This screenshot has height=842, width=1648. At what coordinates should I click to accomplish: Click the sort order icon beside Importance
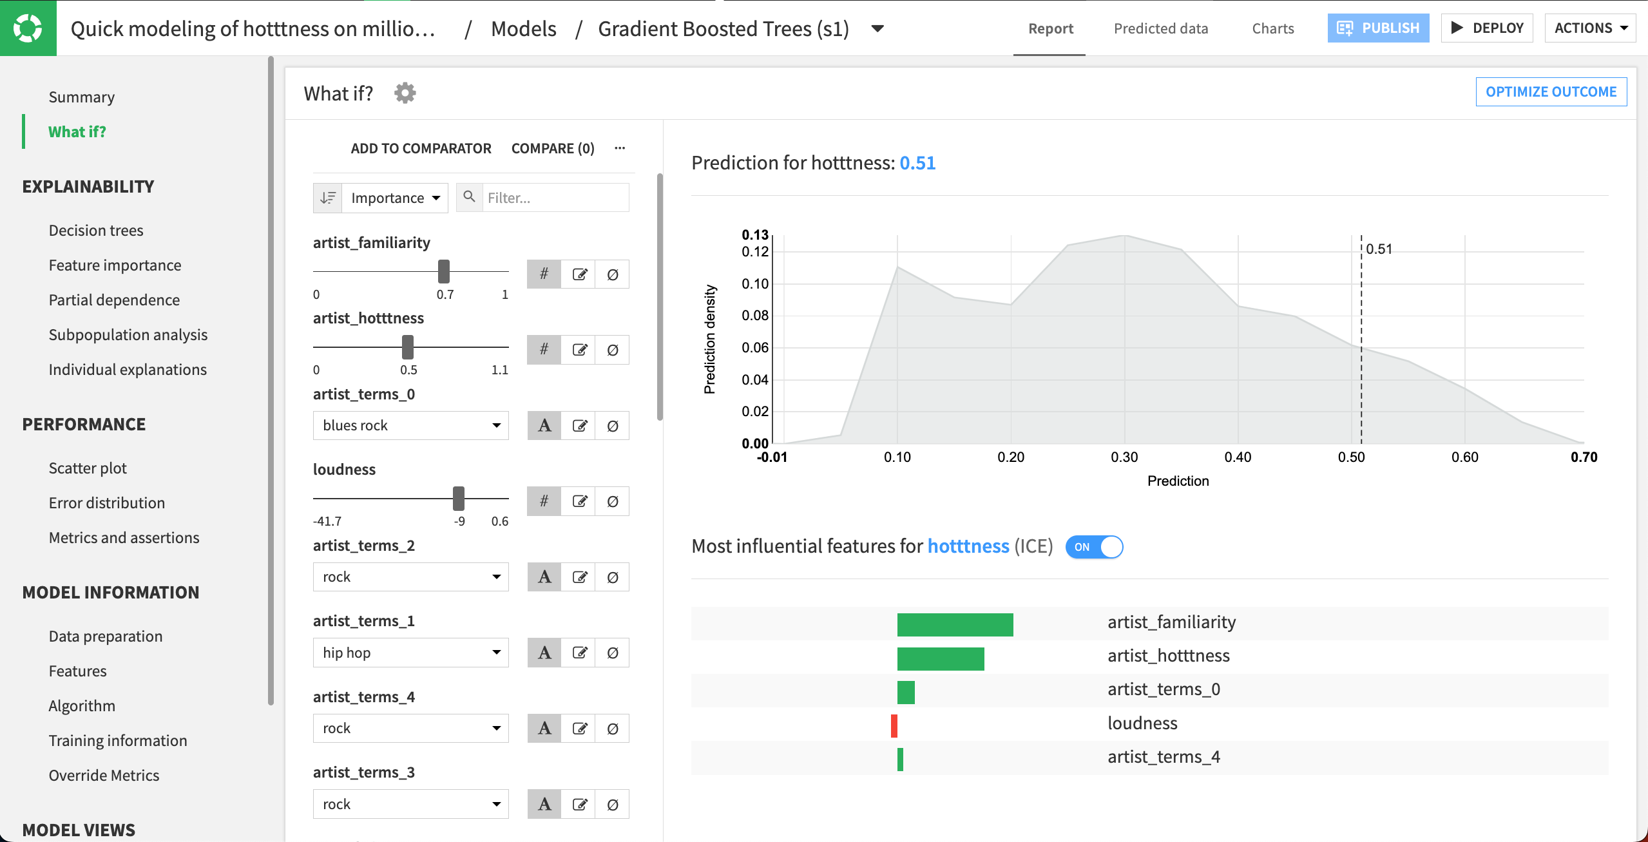327,197
